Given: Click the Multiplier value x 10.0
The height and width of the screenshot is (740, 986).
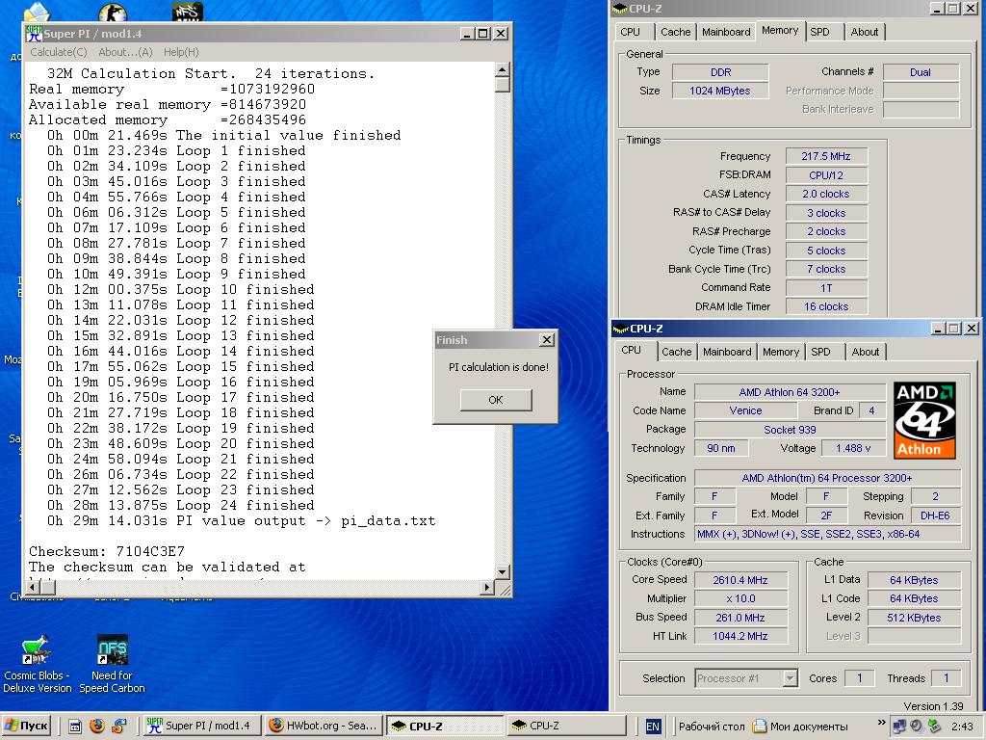Looking at the screenshot, I should pos(740,598).
